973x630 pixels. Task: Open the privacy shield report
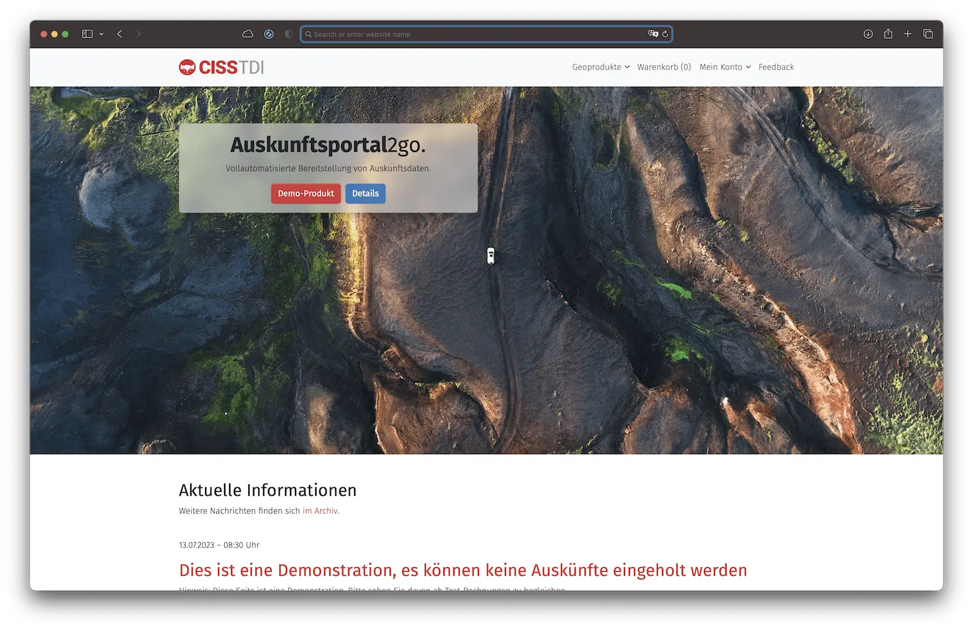[x=289, y=34]
